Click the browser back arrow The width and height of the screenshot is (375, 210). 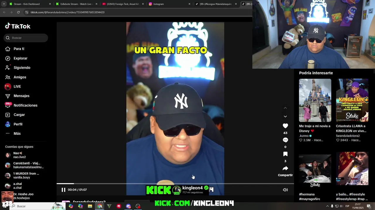tap(4, 12)
